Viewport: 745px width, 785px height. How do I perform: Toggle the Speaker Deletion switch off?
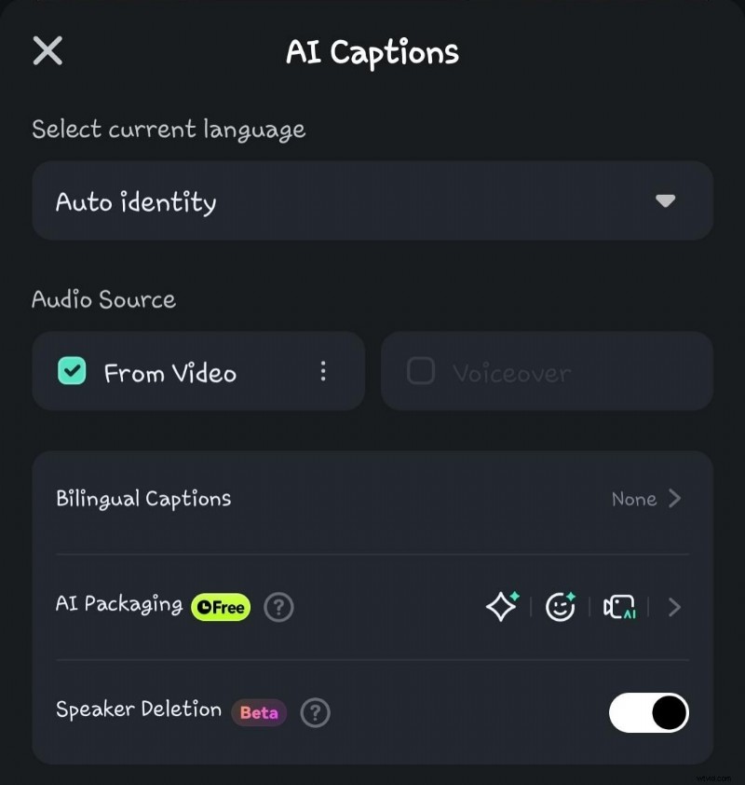[x=649, y=713]
